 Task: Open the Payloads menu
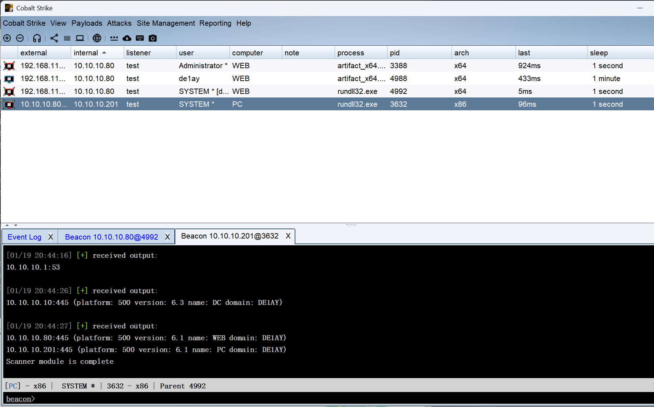point(87,23)
